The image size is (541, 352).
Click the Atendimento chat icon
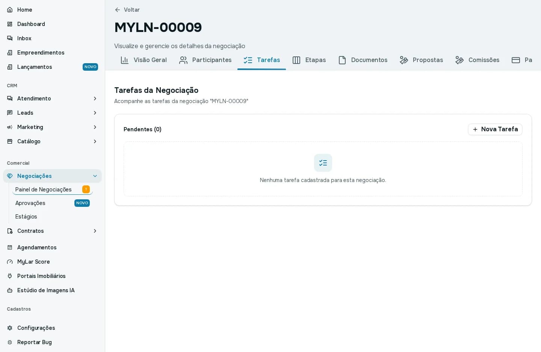pyautogui.click(x=10, y=99)
